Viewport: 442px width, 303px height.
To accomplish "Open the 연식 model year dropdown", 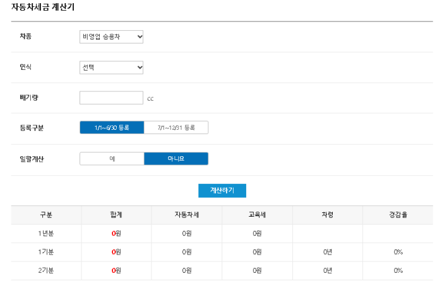I will tap(111, 67).
